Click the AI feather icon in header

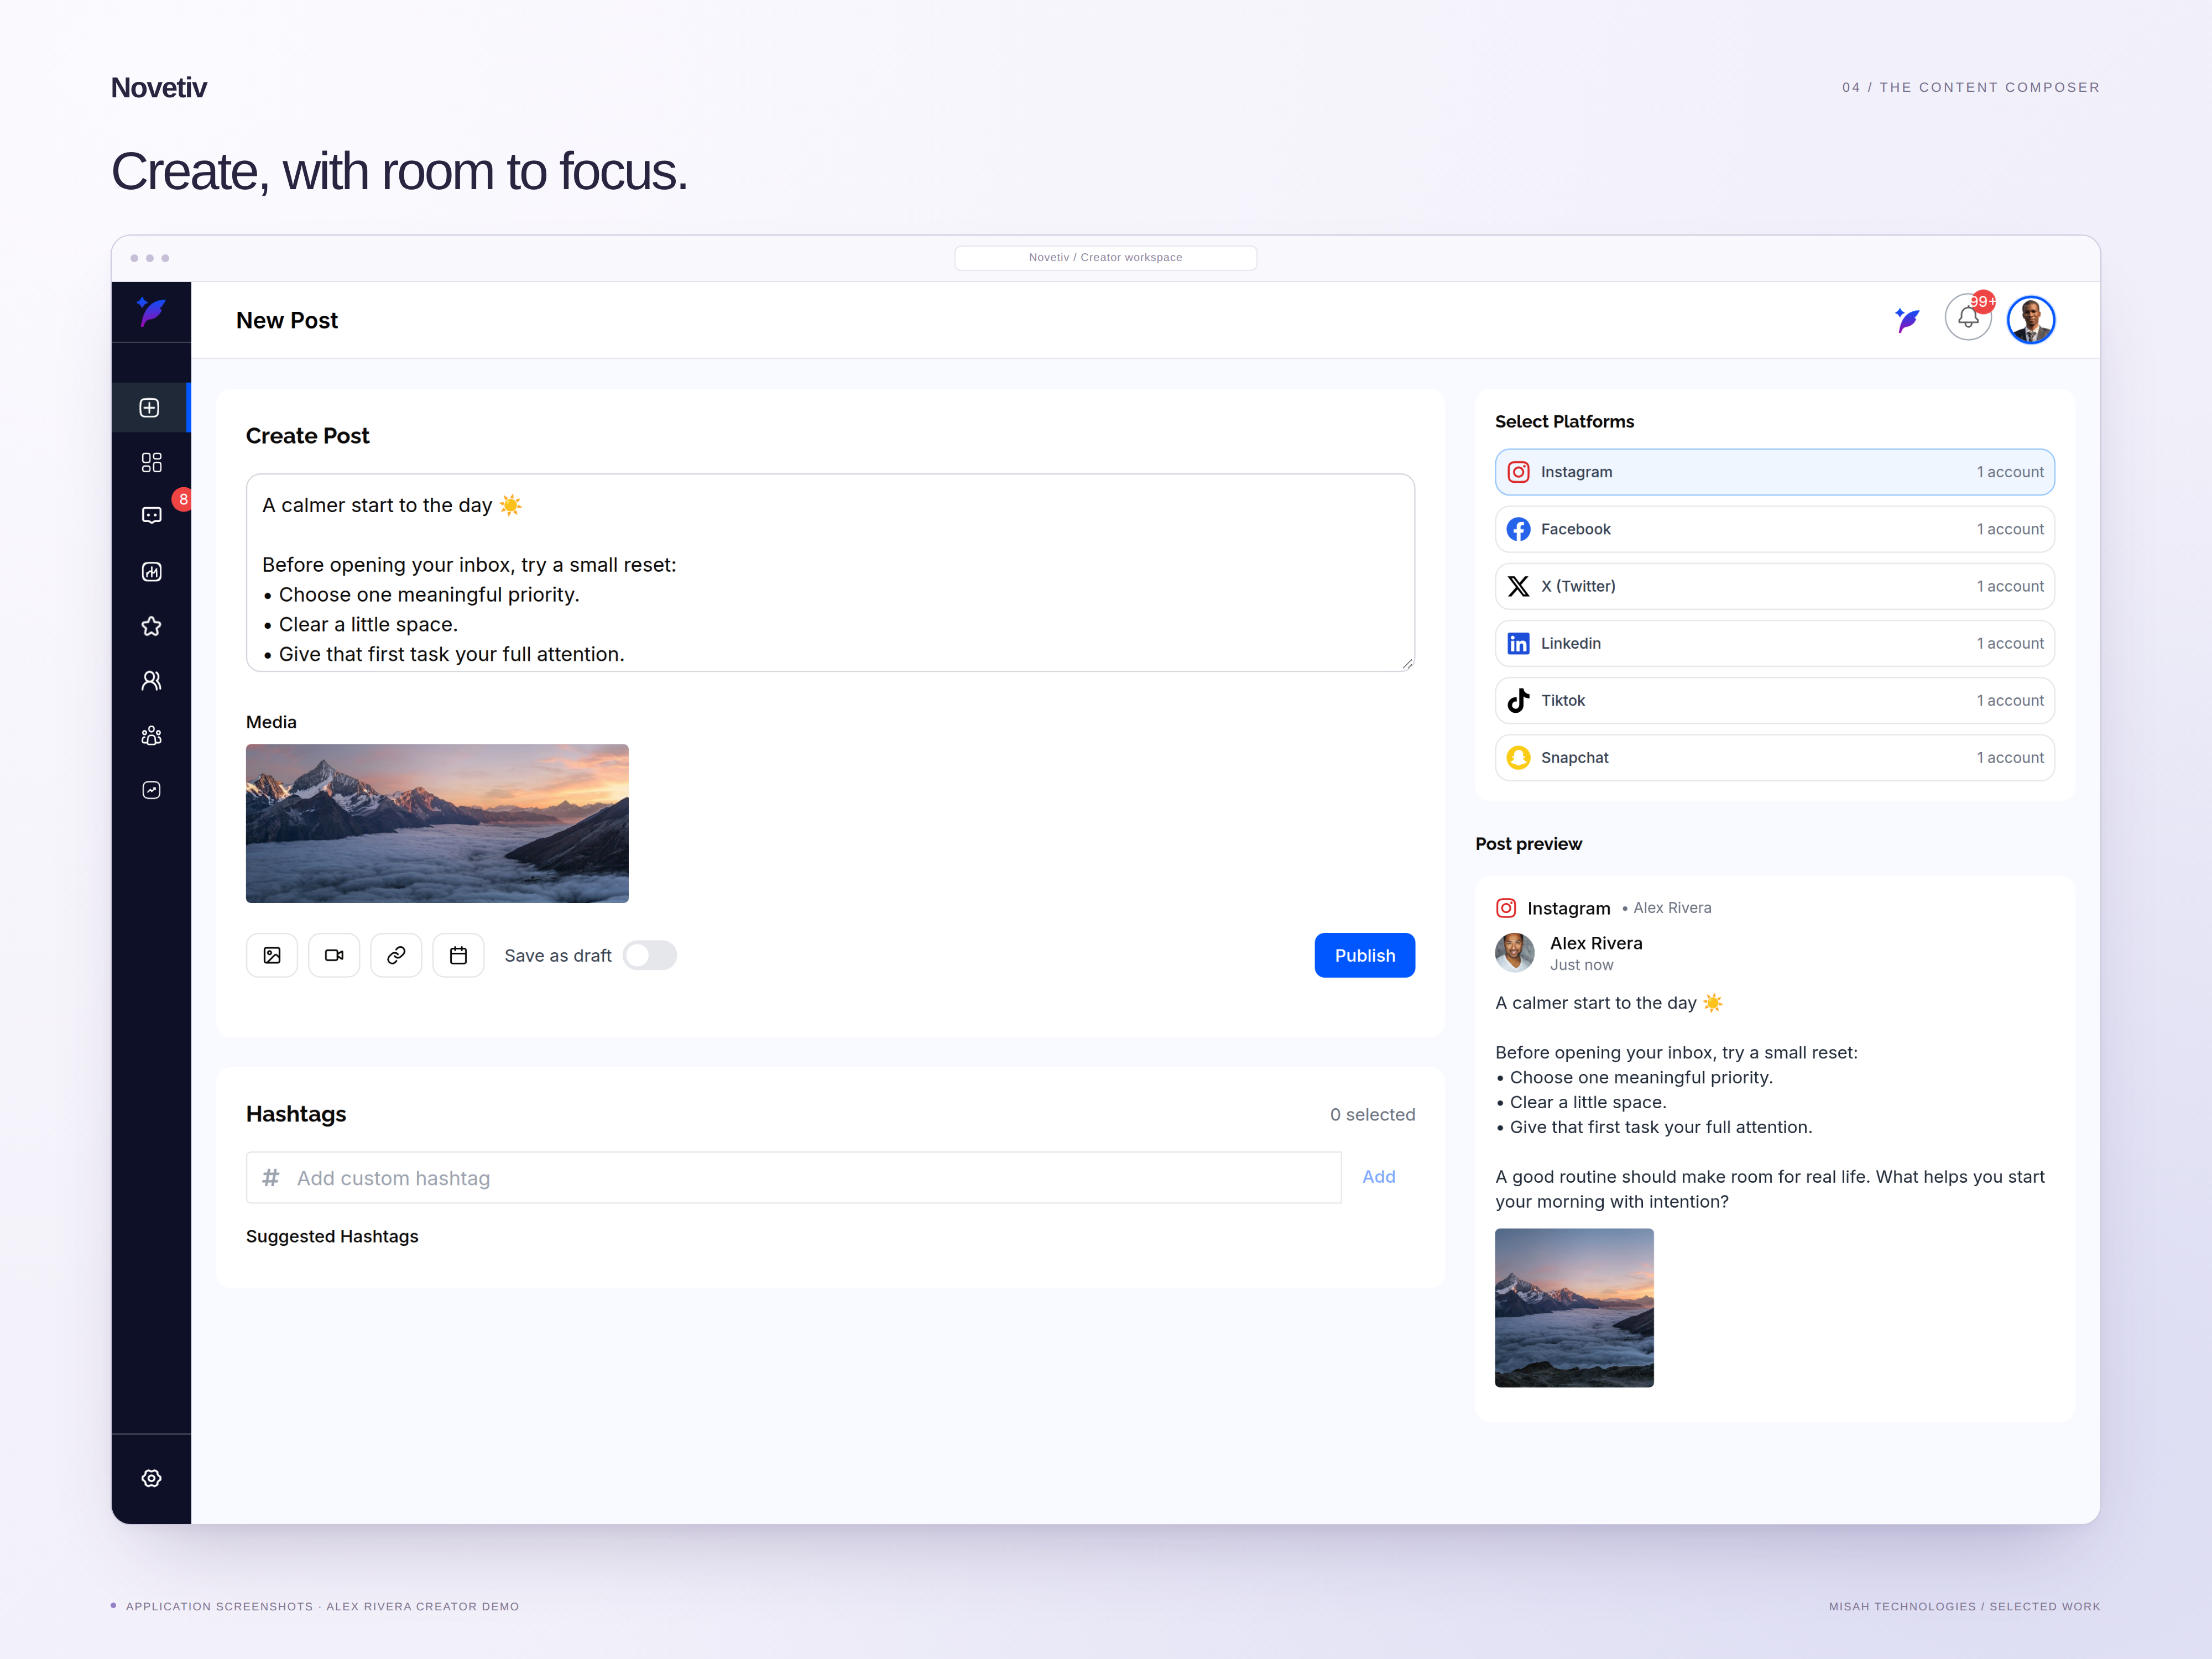[x=1908, y=320]
